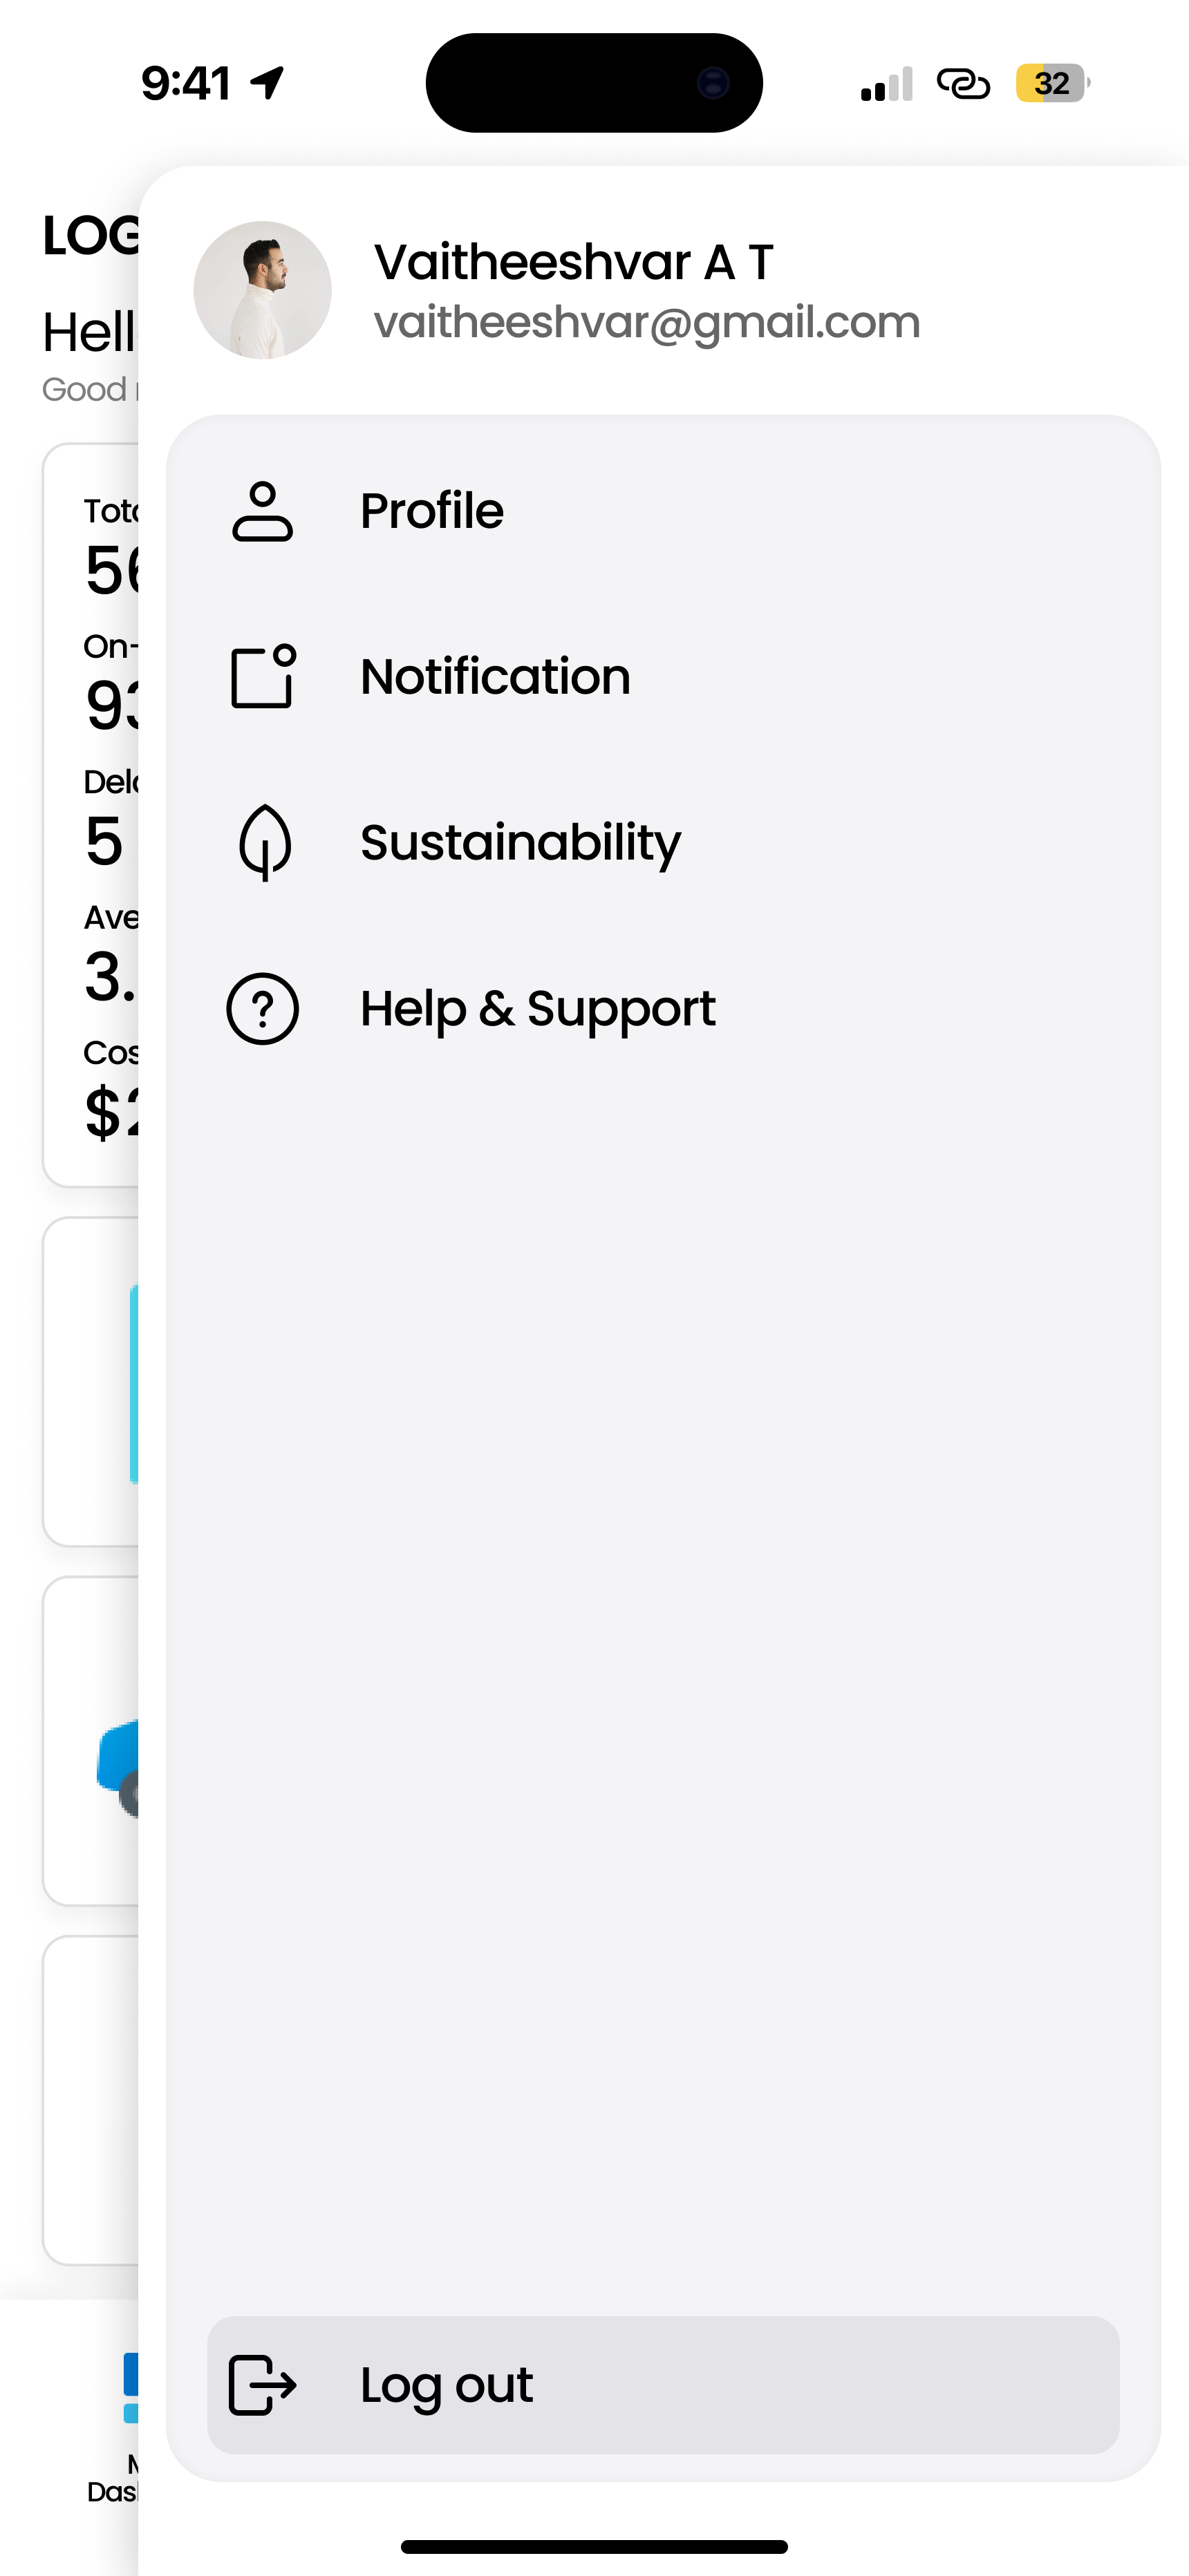Screen dimensions: 1189x2576
Task: Open the Notification menu item
Action: pos(662,677)
